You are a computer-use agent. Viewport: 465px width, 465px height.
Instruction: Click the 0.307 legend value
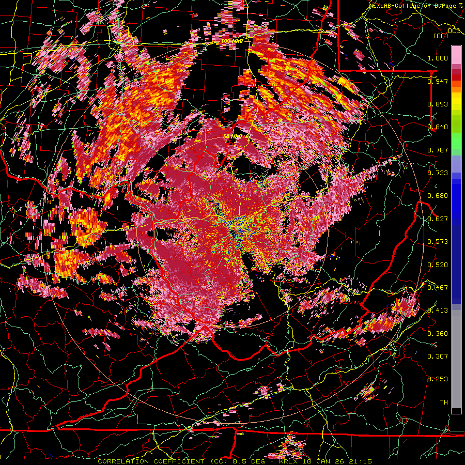pyautogui.click(x=438, y=357)
